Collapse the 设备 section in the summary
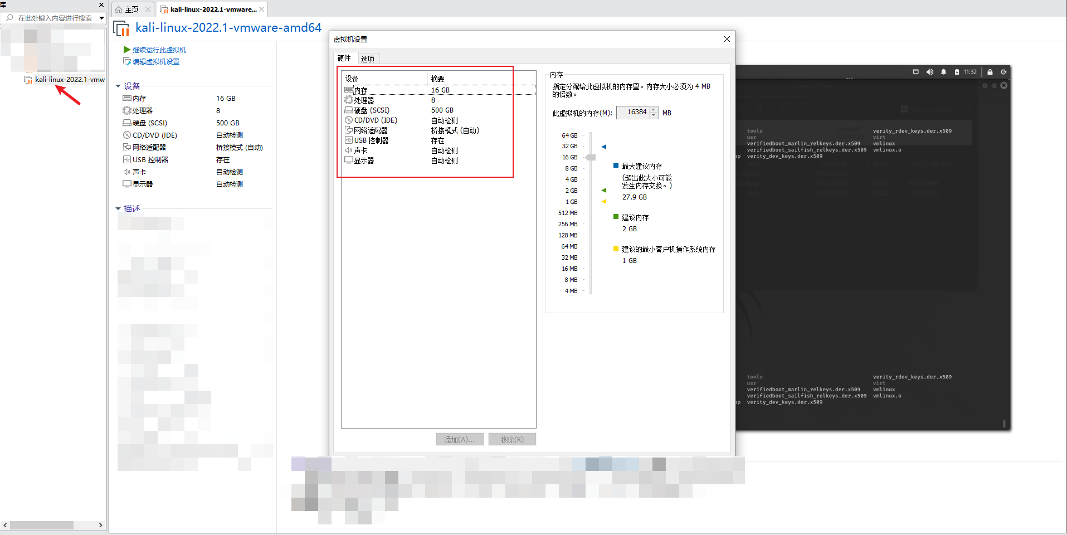Image resolution: width=1067 pixels, height=535 pixels. (x=118, y=86)
